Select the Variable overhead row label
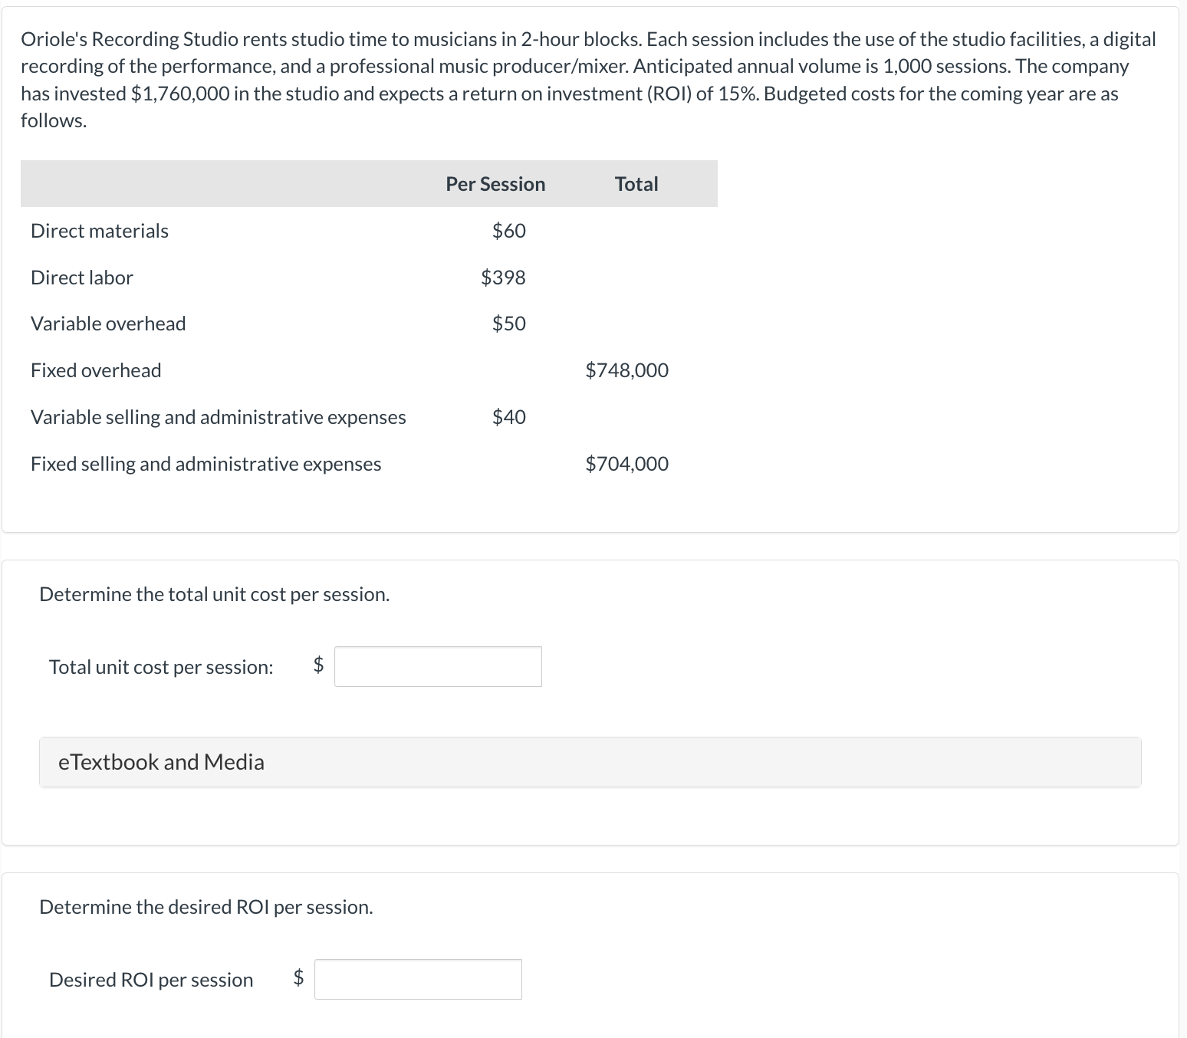Screen dimensions: 1187x1038 108,324
